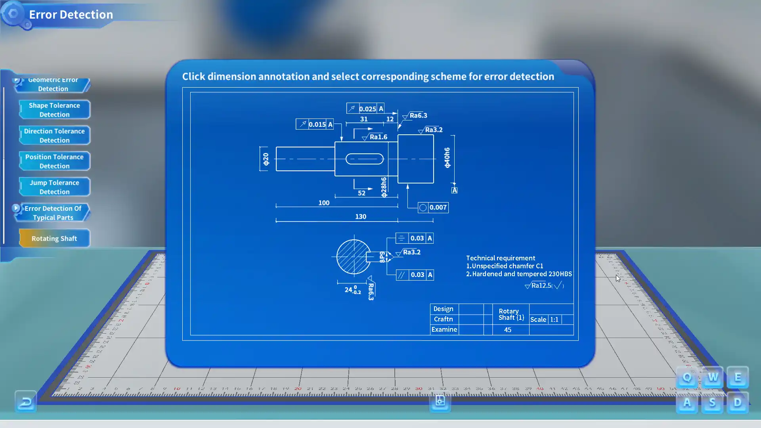Expand the Error Detection Of Typical Parts section

point(52,212)
